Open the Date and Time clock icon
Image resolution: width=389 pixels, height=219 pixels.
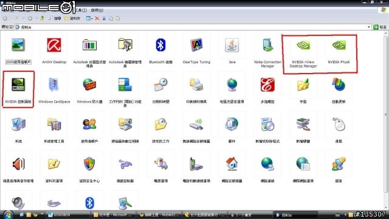(x=160, y=85)
